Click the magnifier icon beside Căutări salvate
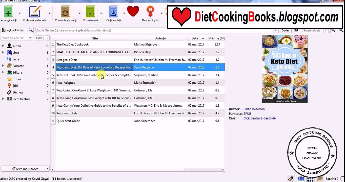This screenshot has width=345, height=182. 333,30
